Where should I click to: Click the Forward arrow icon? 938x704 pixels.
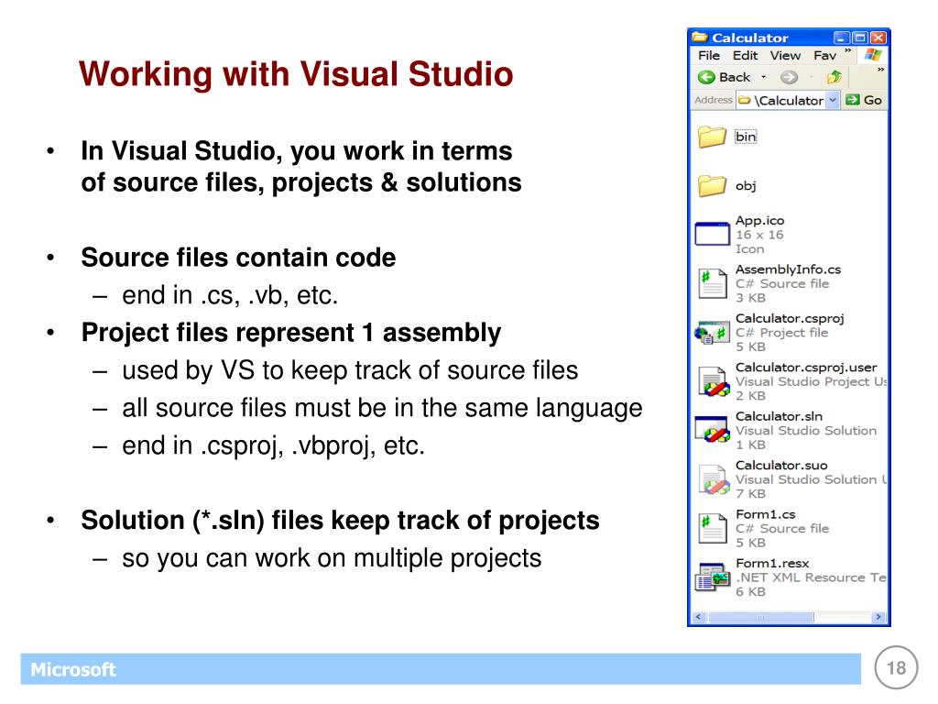coord(789,77)
